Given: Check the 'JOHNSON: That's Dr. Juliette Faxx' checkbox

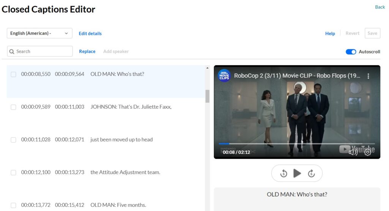Looking at the screenshot, I should 13,107.
